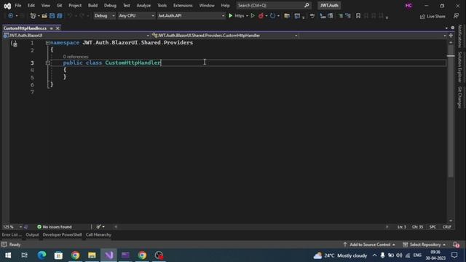This screenshot has height=262, width=466.
Task: Open the Git Changes side tab
Action: pyautogui.click(x=459, y=98)
